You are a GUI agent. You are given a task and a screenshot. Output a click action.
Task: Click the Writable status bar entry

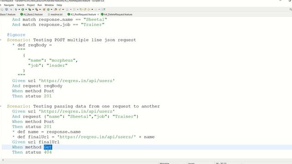pyautogui.click(x=164, y=163)
